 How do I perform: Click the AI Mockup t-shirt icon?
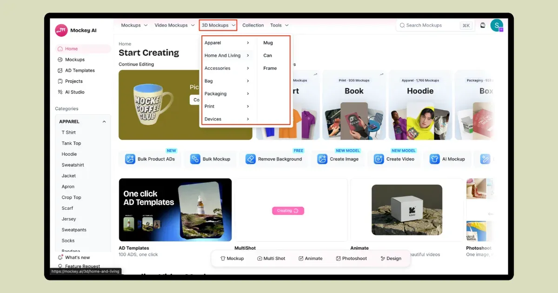click(x=435, y=159)
